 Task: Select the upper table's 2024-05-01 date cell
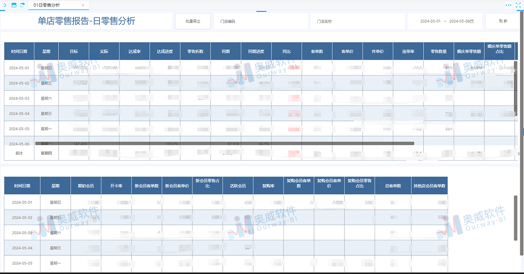[19, 68]
